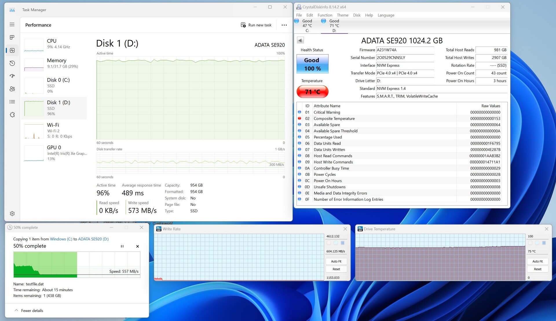
Task: Click the Good 100 % health status button
Action: pos(312,64)
